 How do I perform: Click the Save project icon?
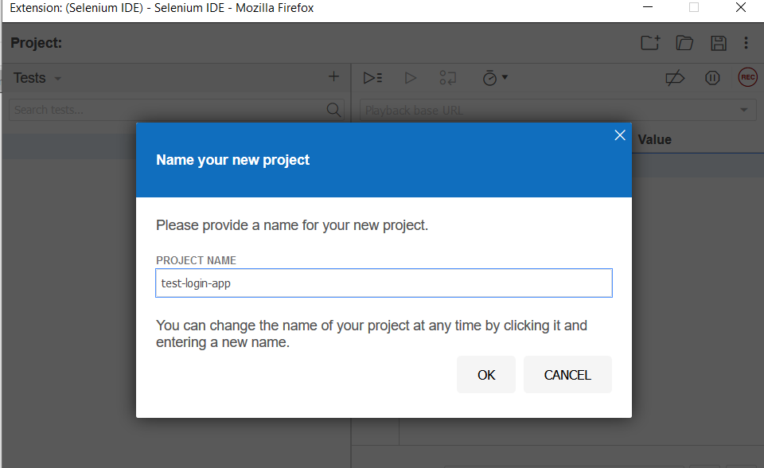tap(719, 43)
